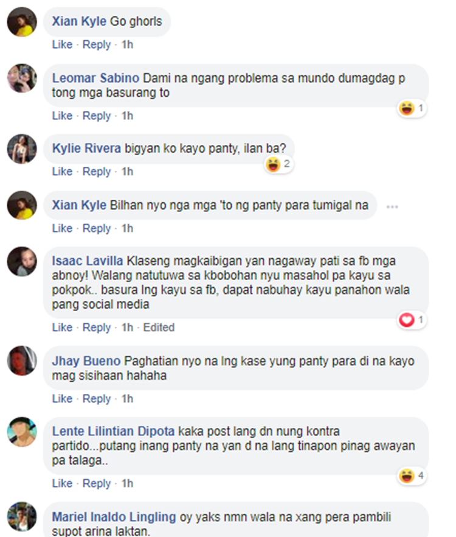The width and height of the screenshot is (456, 537).
Task: Open the Mariel Inaldo Lingling name link
Action: [x=114, y=517]
